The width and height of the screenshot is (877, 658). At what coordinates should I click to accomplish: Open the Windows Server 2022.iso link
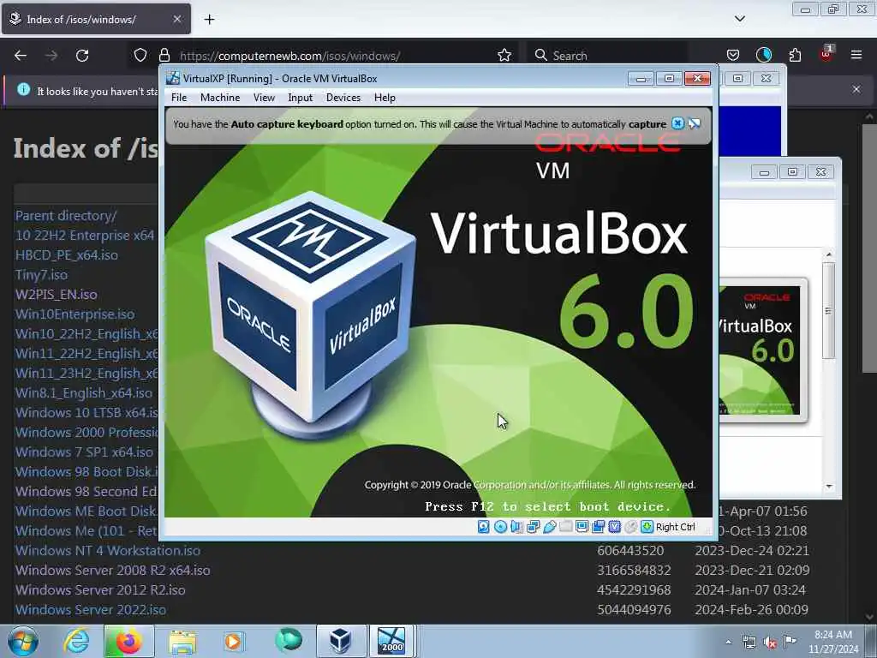click(x=91, y=610)
